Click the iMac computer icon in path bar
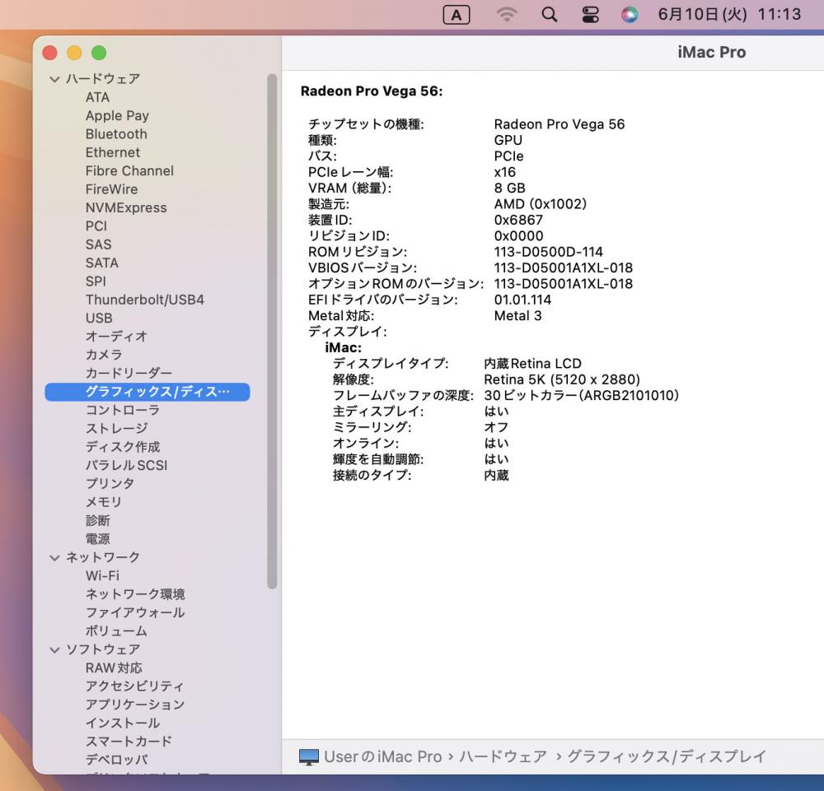 pyautogui.click(x=309, y=757)
